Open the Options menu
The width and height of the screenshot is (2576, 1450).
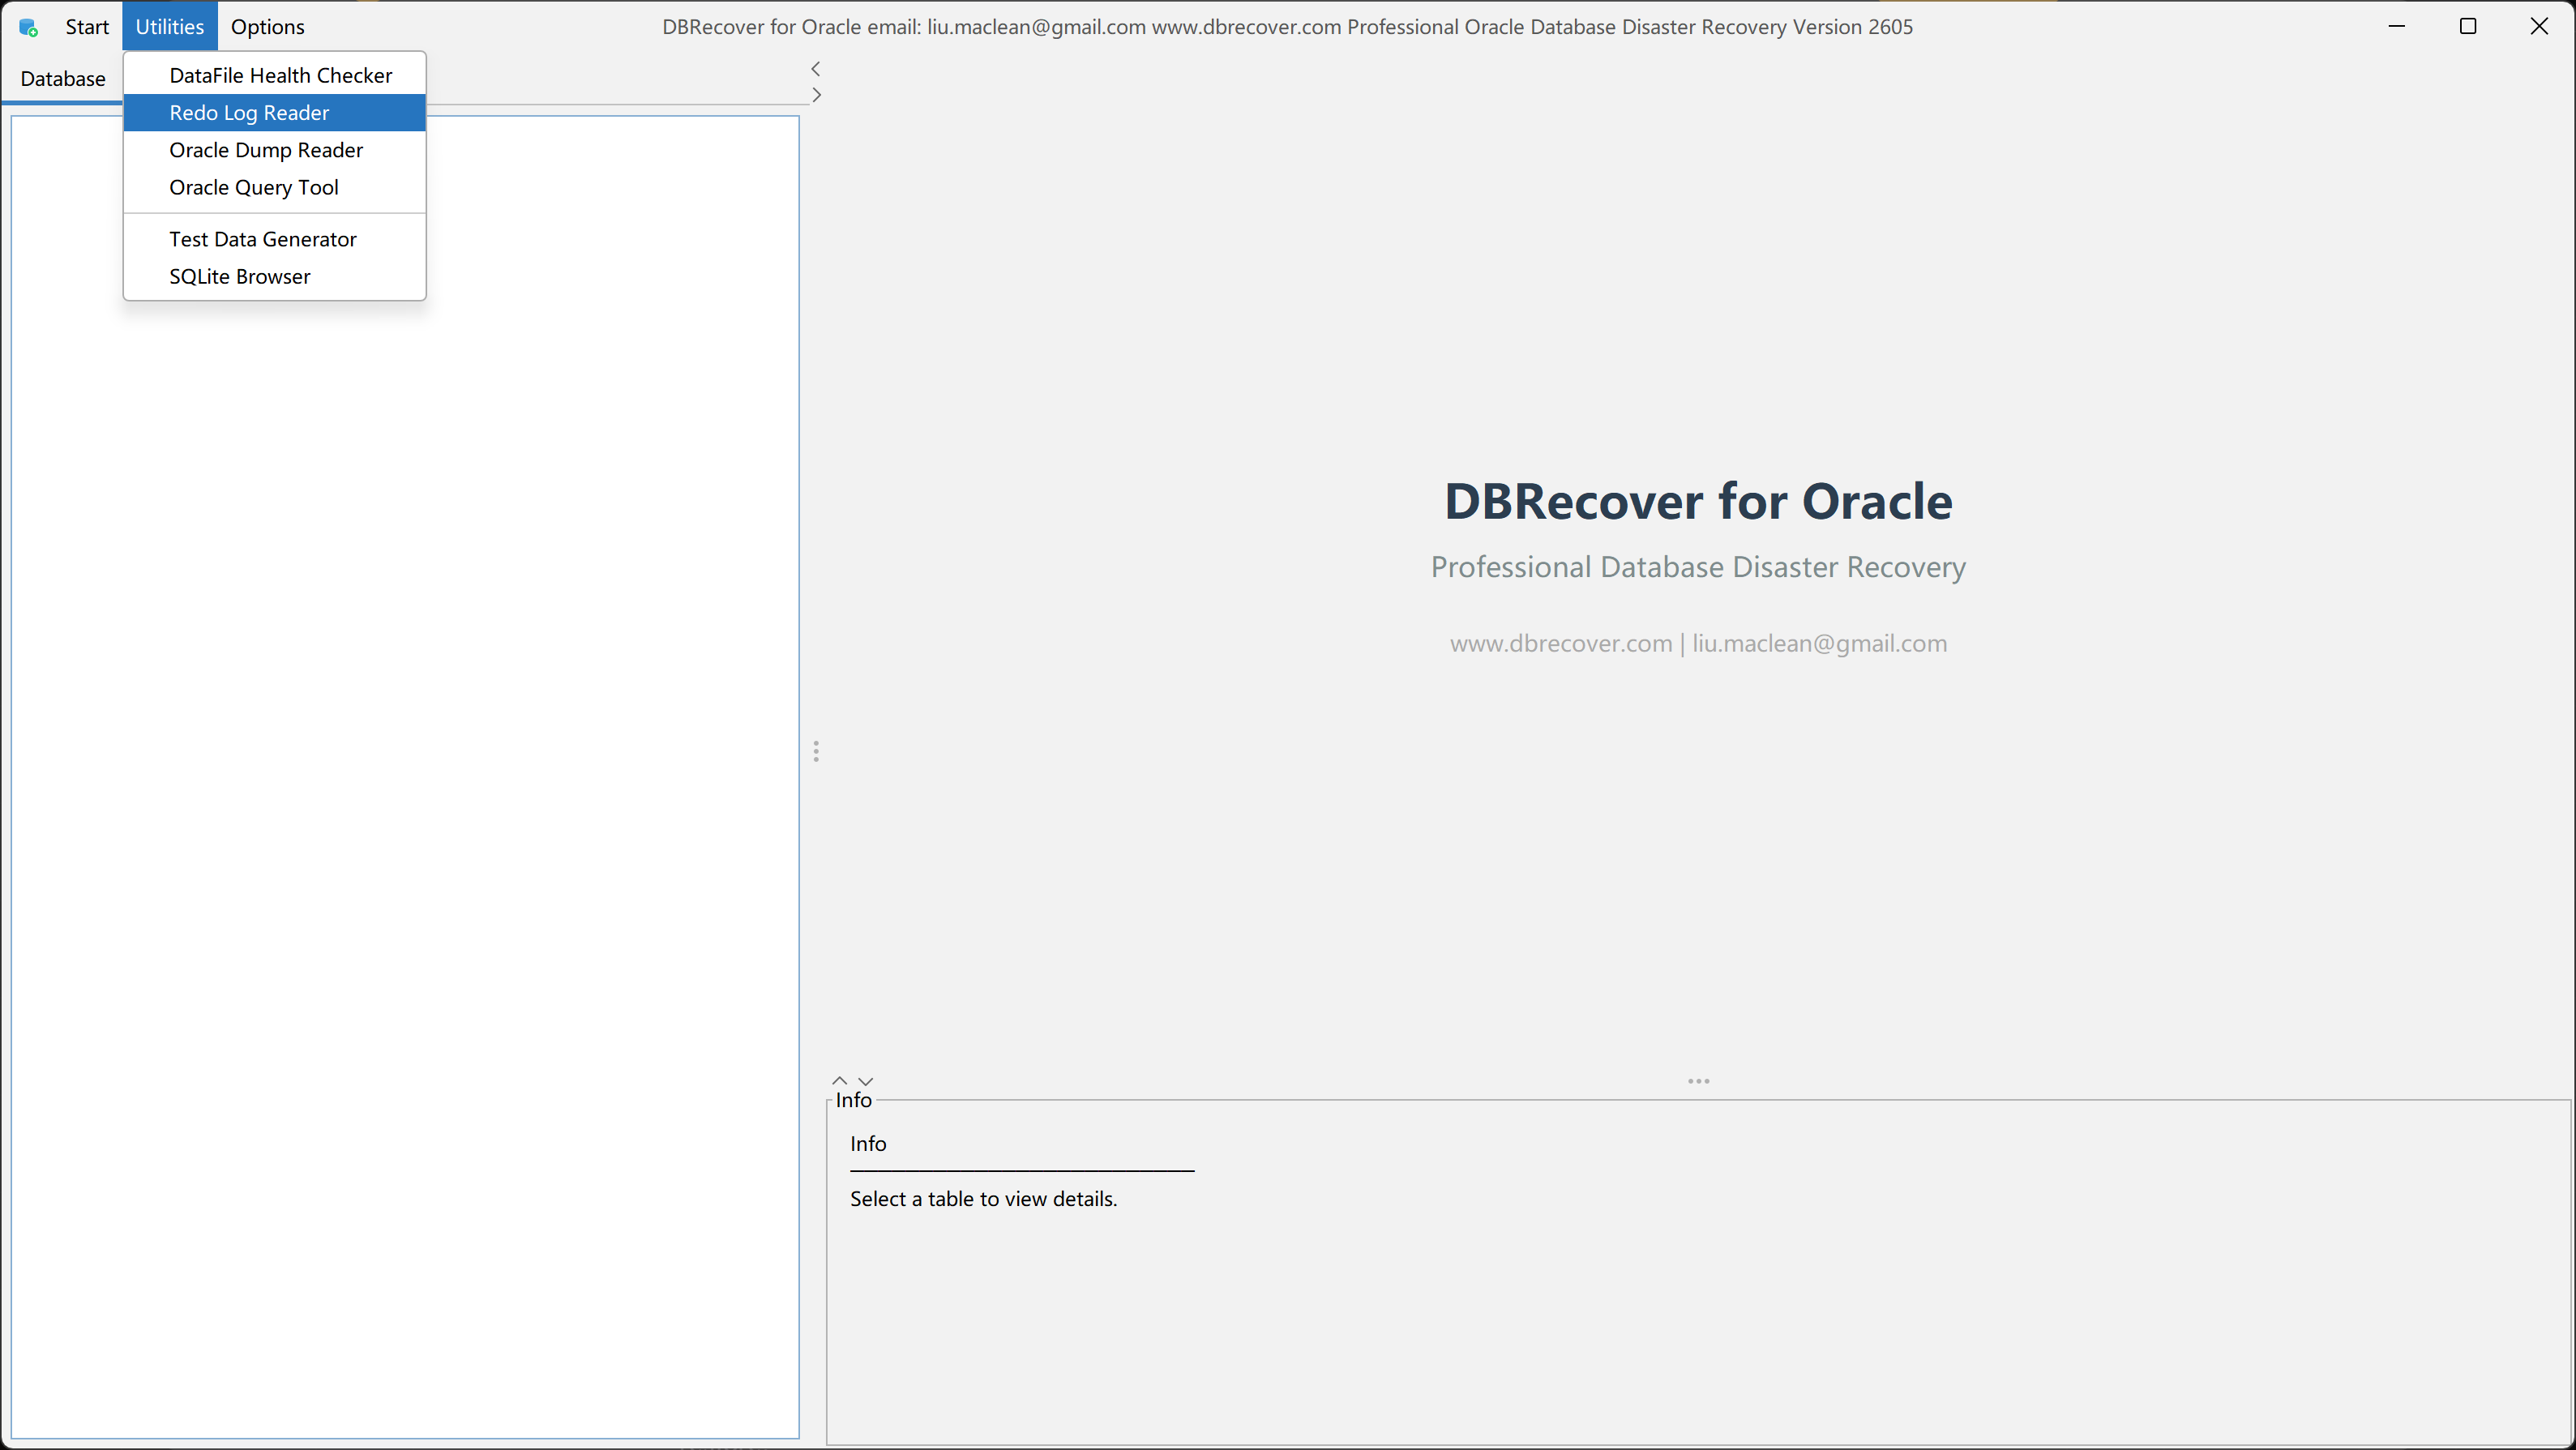coord(267,27)
